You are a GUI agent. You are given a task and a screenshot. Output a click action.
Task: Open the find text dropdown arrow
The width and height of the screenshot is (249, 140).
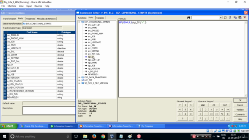pos(221,17)
